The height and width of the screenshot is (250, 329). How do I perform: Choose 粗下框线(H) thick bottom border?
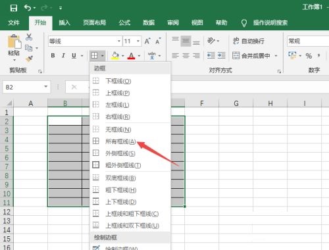pyautogui.click(x=130, y=189)
